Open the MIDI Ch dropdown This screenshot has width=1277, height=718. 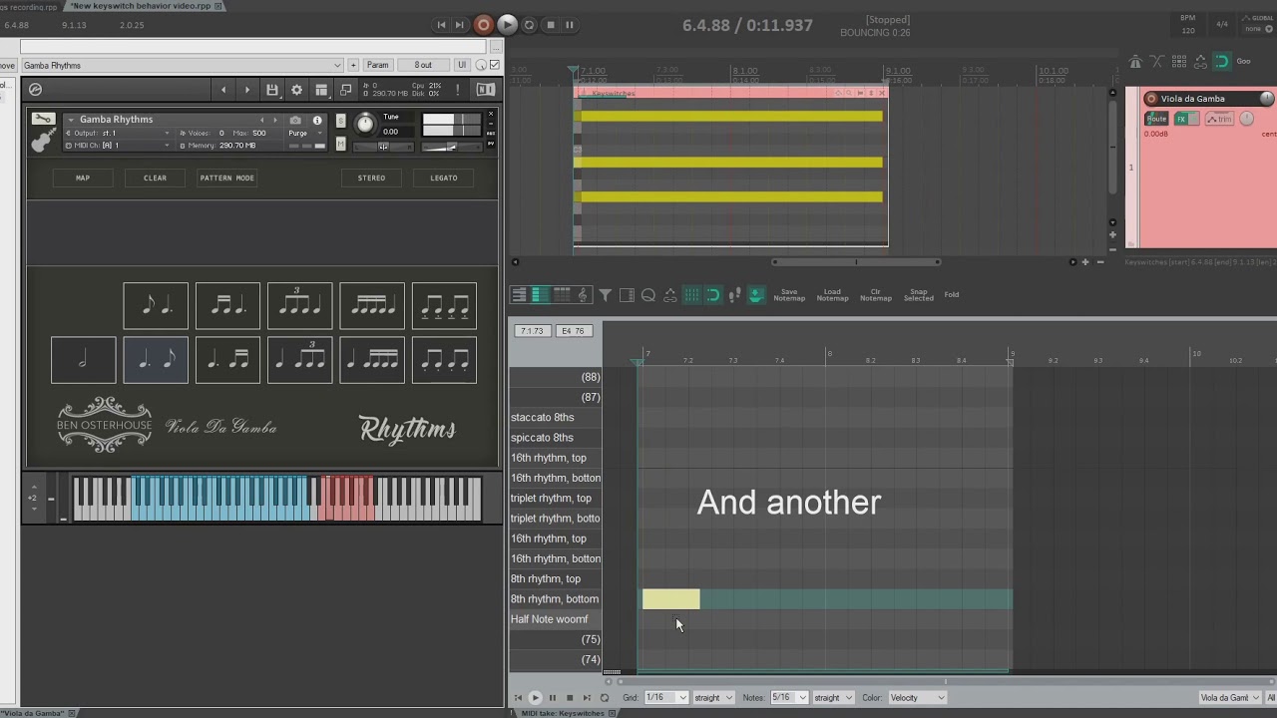click(x=120, y=146)
